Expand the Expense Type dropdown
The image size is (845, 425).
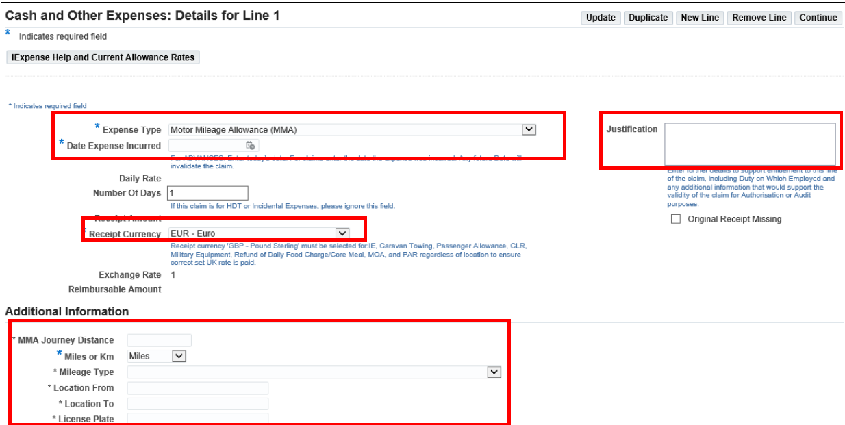click(529, 129)
